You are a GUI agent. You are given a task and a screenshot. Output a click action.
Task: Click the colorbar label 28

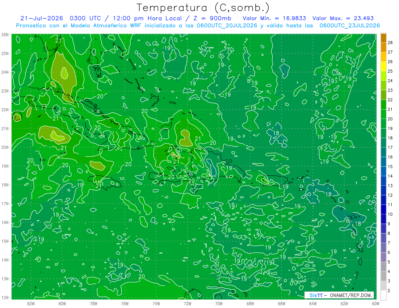click(390, 43)
